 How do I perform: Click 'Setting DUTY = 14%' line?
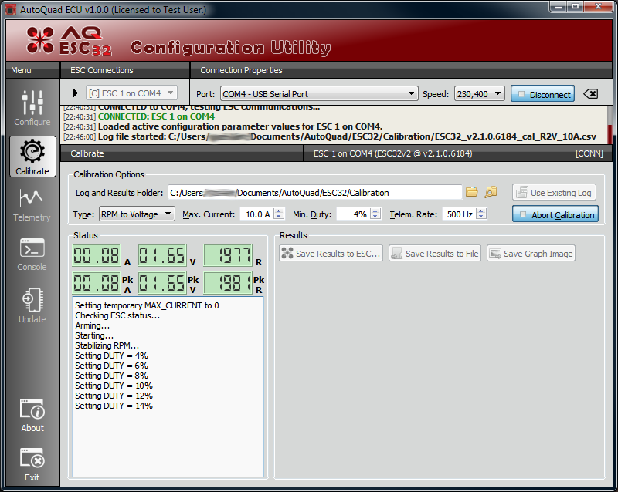[x=114, y=406]
